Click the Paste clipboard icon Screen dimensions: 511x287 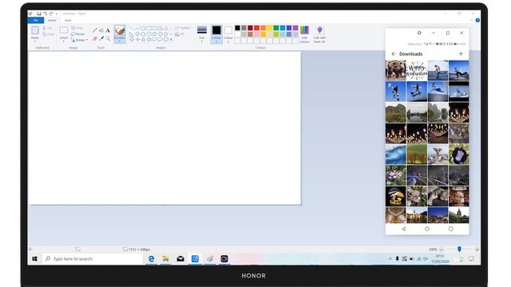click(35, 30)
